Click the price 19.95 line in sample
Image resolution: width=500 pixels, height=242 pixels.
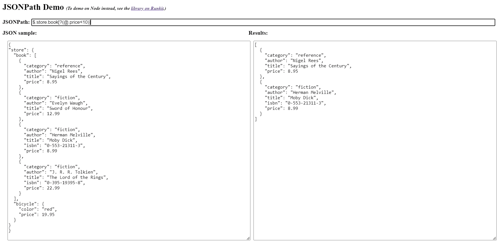[x=37, y=215]
